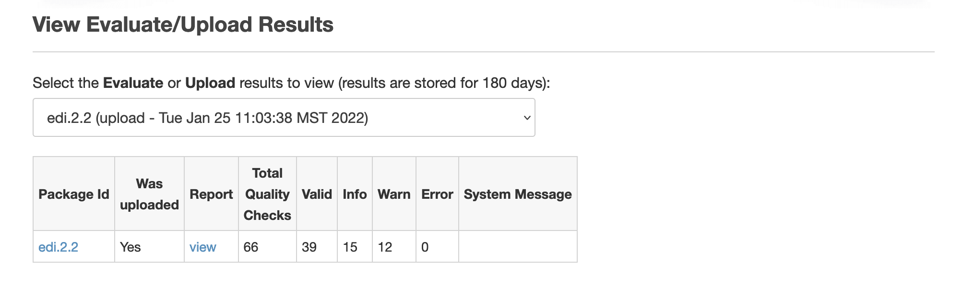
Task: Select the error count 0 cell
Action: tap(437, 247)
